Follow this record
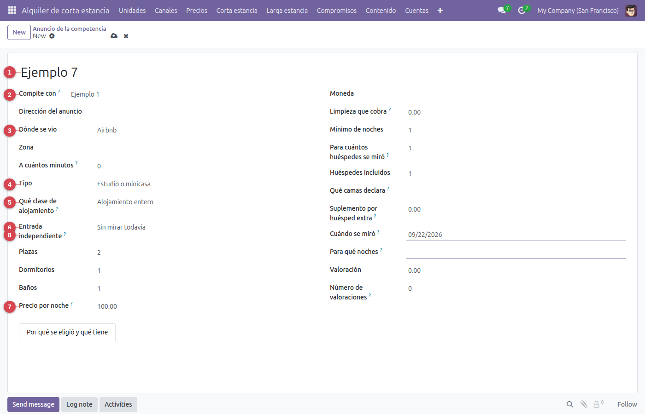Viewport: 645px width, 414px height. pos(627,404)
